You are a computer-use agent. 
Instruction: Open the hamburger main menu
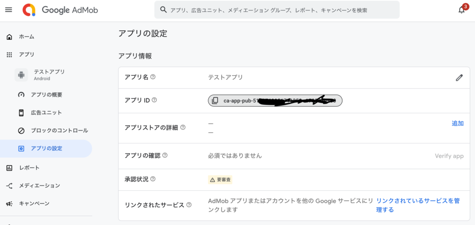pyautogui.click(x=8, y=10)
